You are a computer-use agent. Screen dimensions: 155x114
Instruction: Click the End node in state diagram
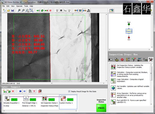pos(129,38)
